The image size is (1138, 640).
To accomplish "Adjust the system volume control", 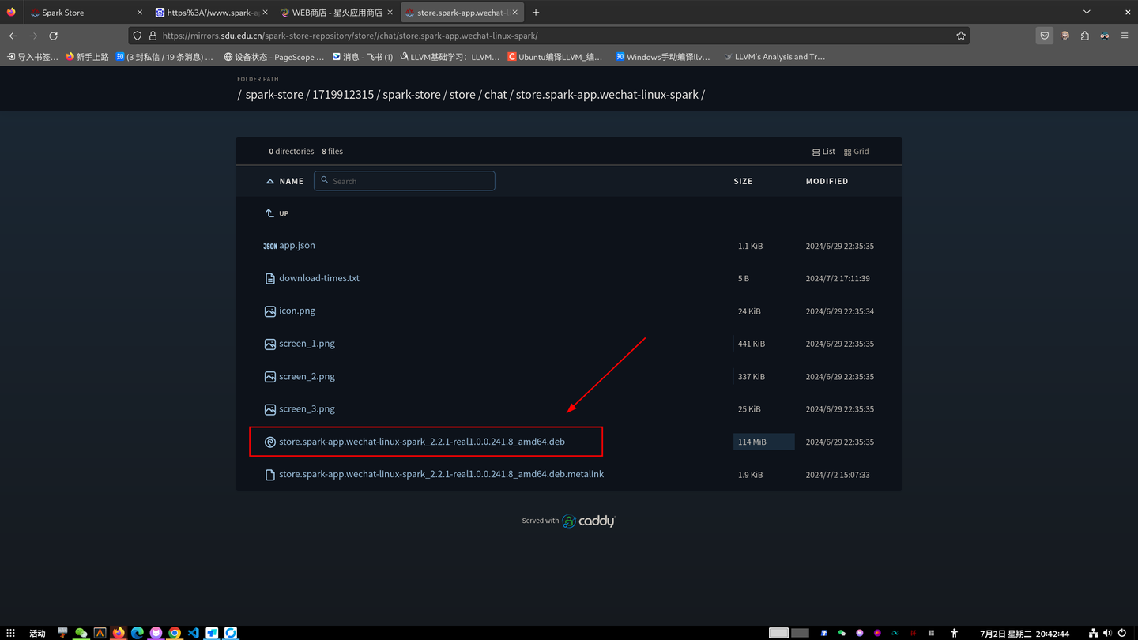I will pos(1107,632).
